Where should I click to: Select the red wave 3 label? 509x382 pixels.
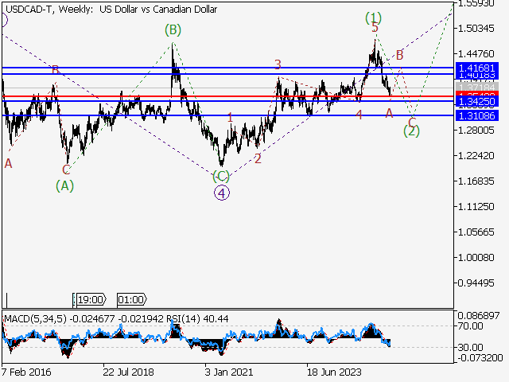click(x=278, y=64)
